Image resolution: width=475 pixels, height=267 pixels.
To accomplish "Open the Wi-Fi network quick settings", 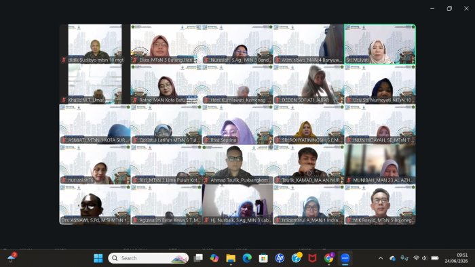I will click(416, 258).
